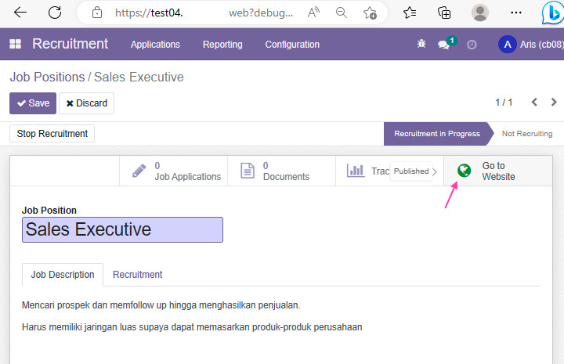Go to the previous record arrow
Image resolution: width=564 pixels, height=364 pixels.
pos(534,102)
